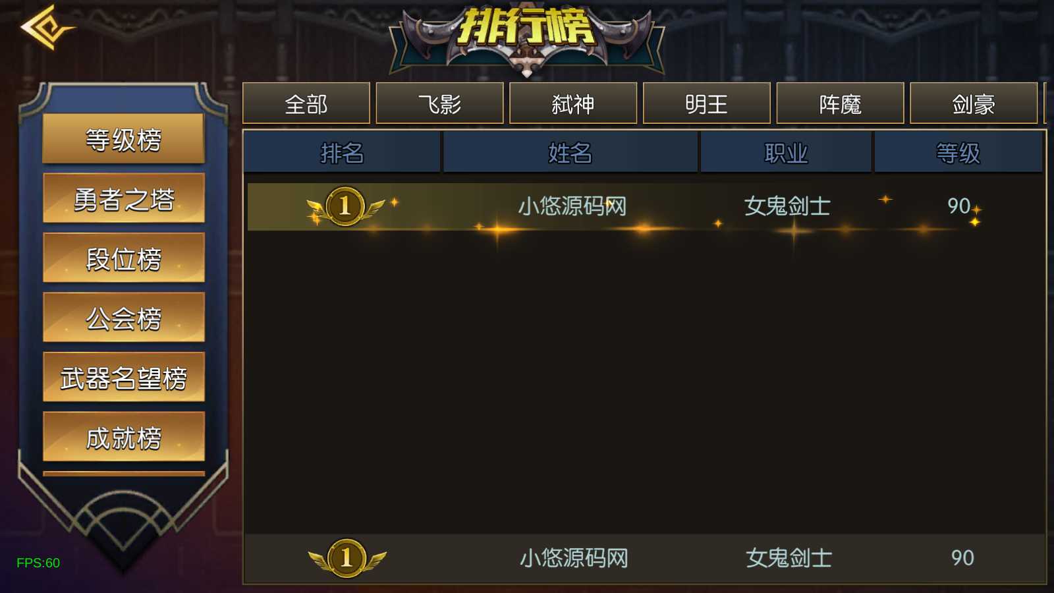Screen dimensions: 1054x593
Task: Select the 弑神 class tab
Action: 573,103
